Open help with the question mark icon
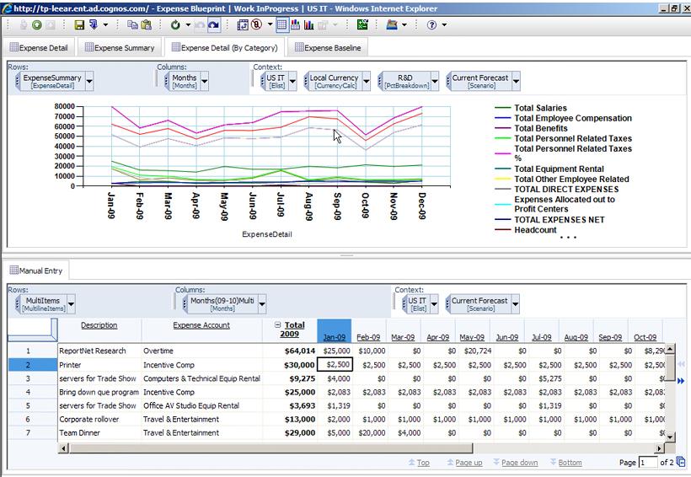 [x=431, y=25]
